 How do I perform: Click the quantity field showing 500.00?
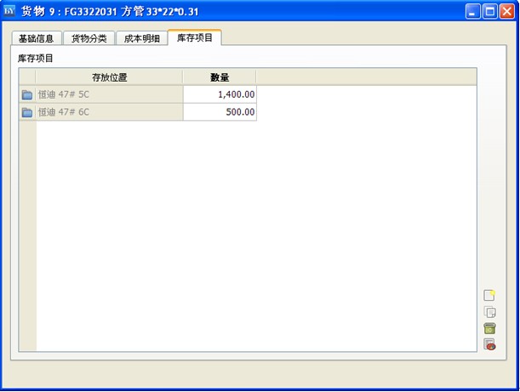[220, 112]
